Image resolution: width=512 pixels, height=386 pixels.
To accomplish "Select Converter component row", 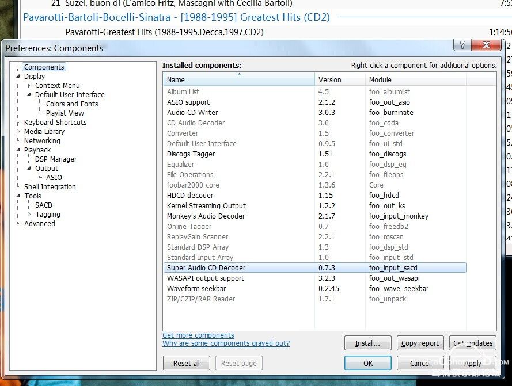I will click(x=315, y=133).
